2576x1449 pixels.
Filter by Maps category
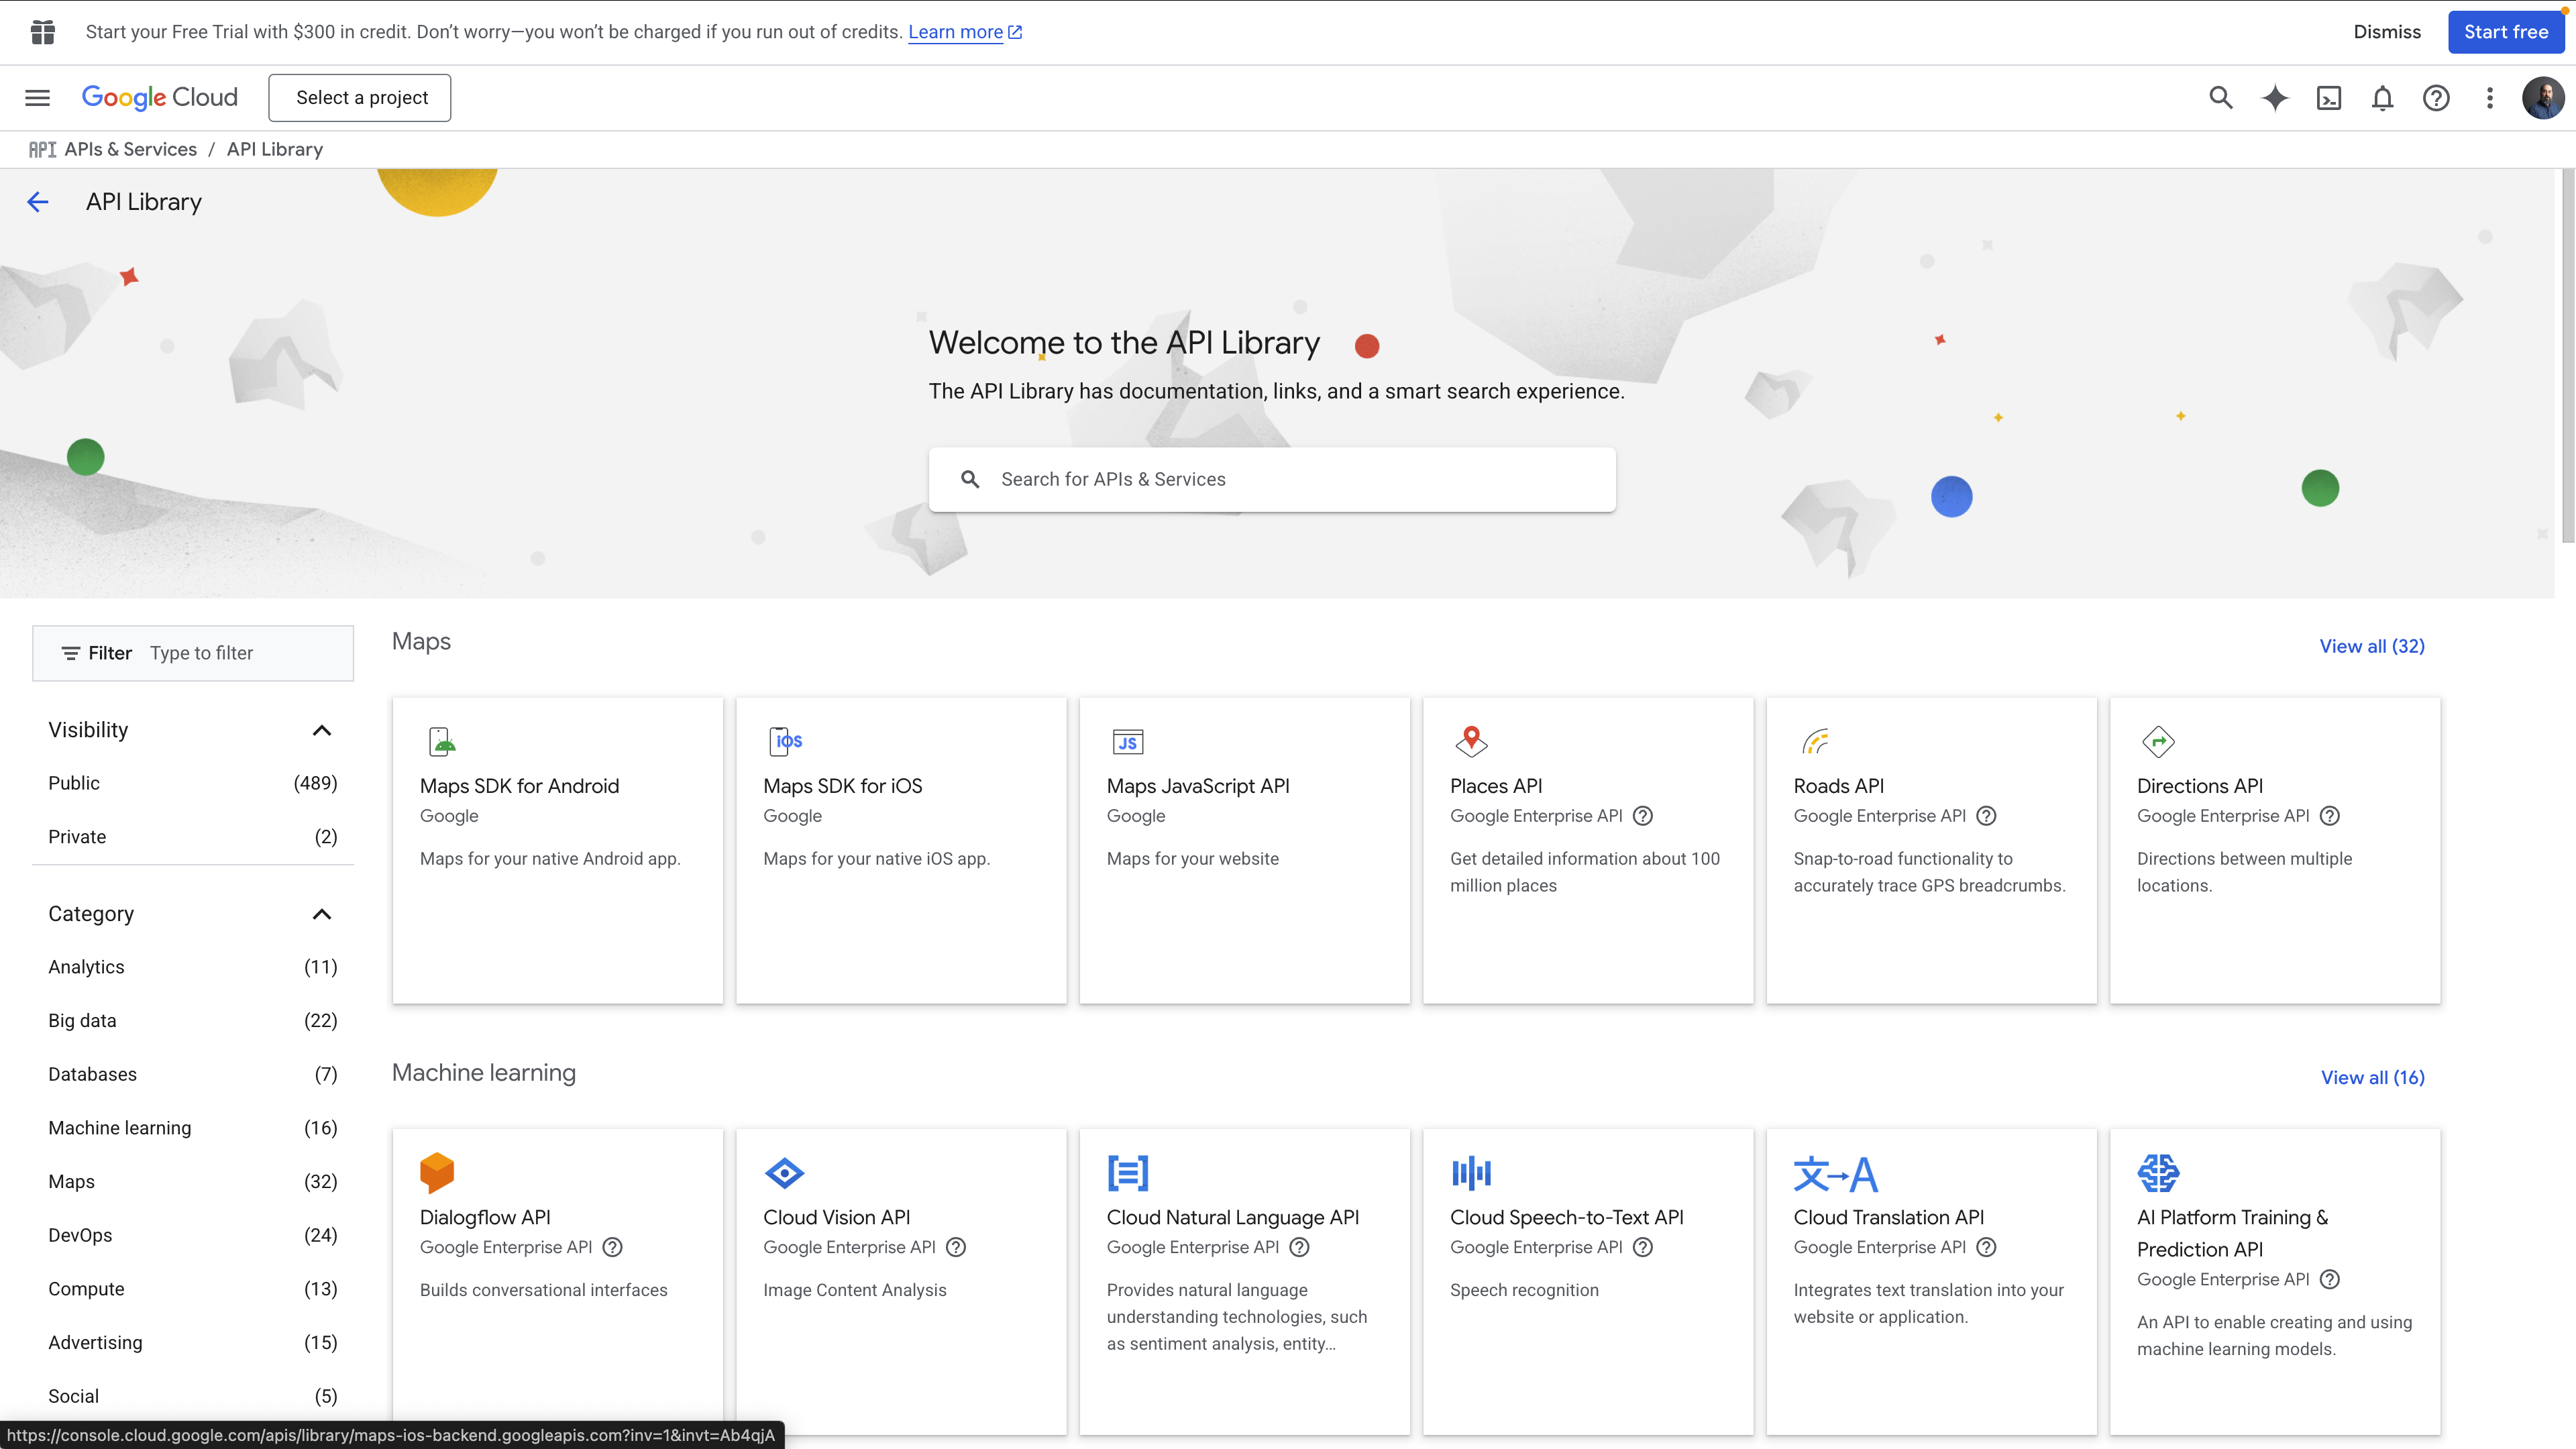click(x=193, y=1182)
